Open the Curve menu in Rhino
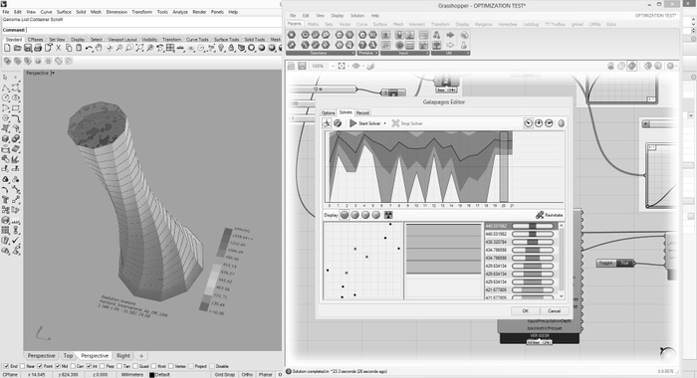697x378 pixels. [x=46, y=12]
